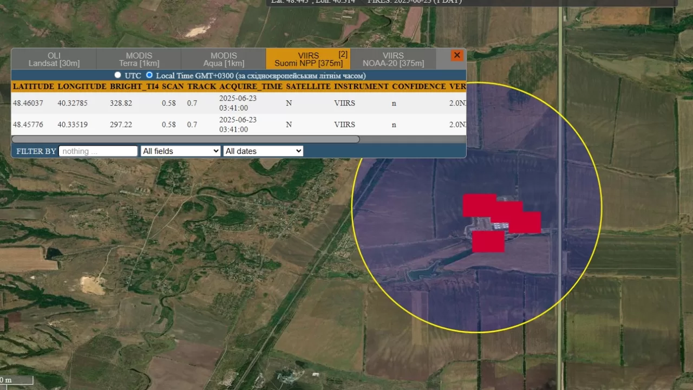The height and width of the screenshot is (390, 693).
Task: Select the VIIRS Suomi NPP [375m] tab
Action: point(308,59)
